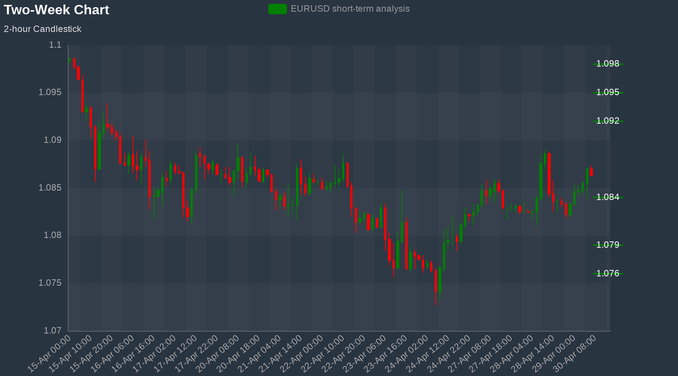Select the last red candlestick on the right

(x=591, y=172)
